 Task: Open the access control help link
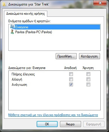[x=53, y=115]
